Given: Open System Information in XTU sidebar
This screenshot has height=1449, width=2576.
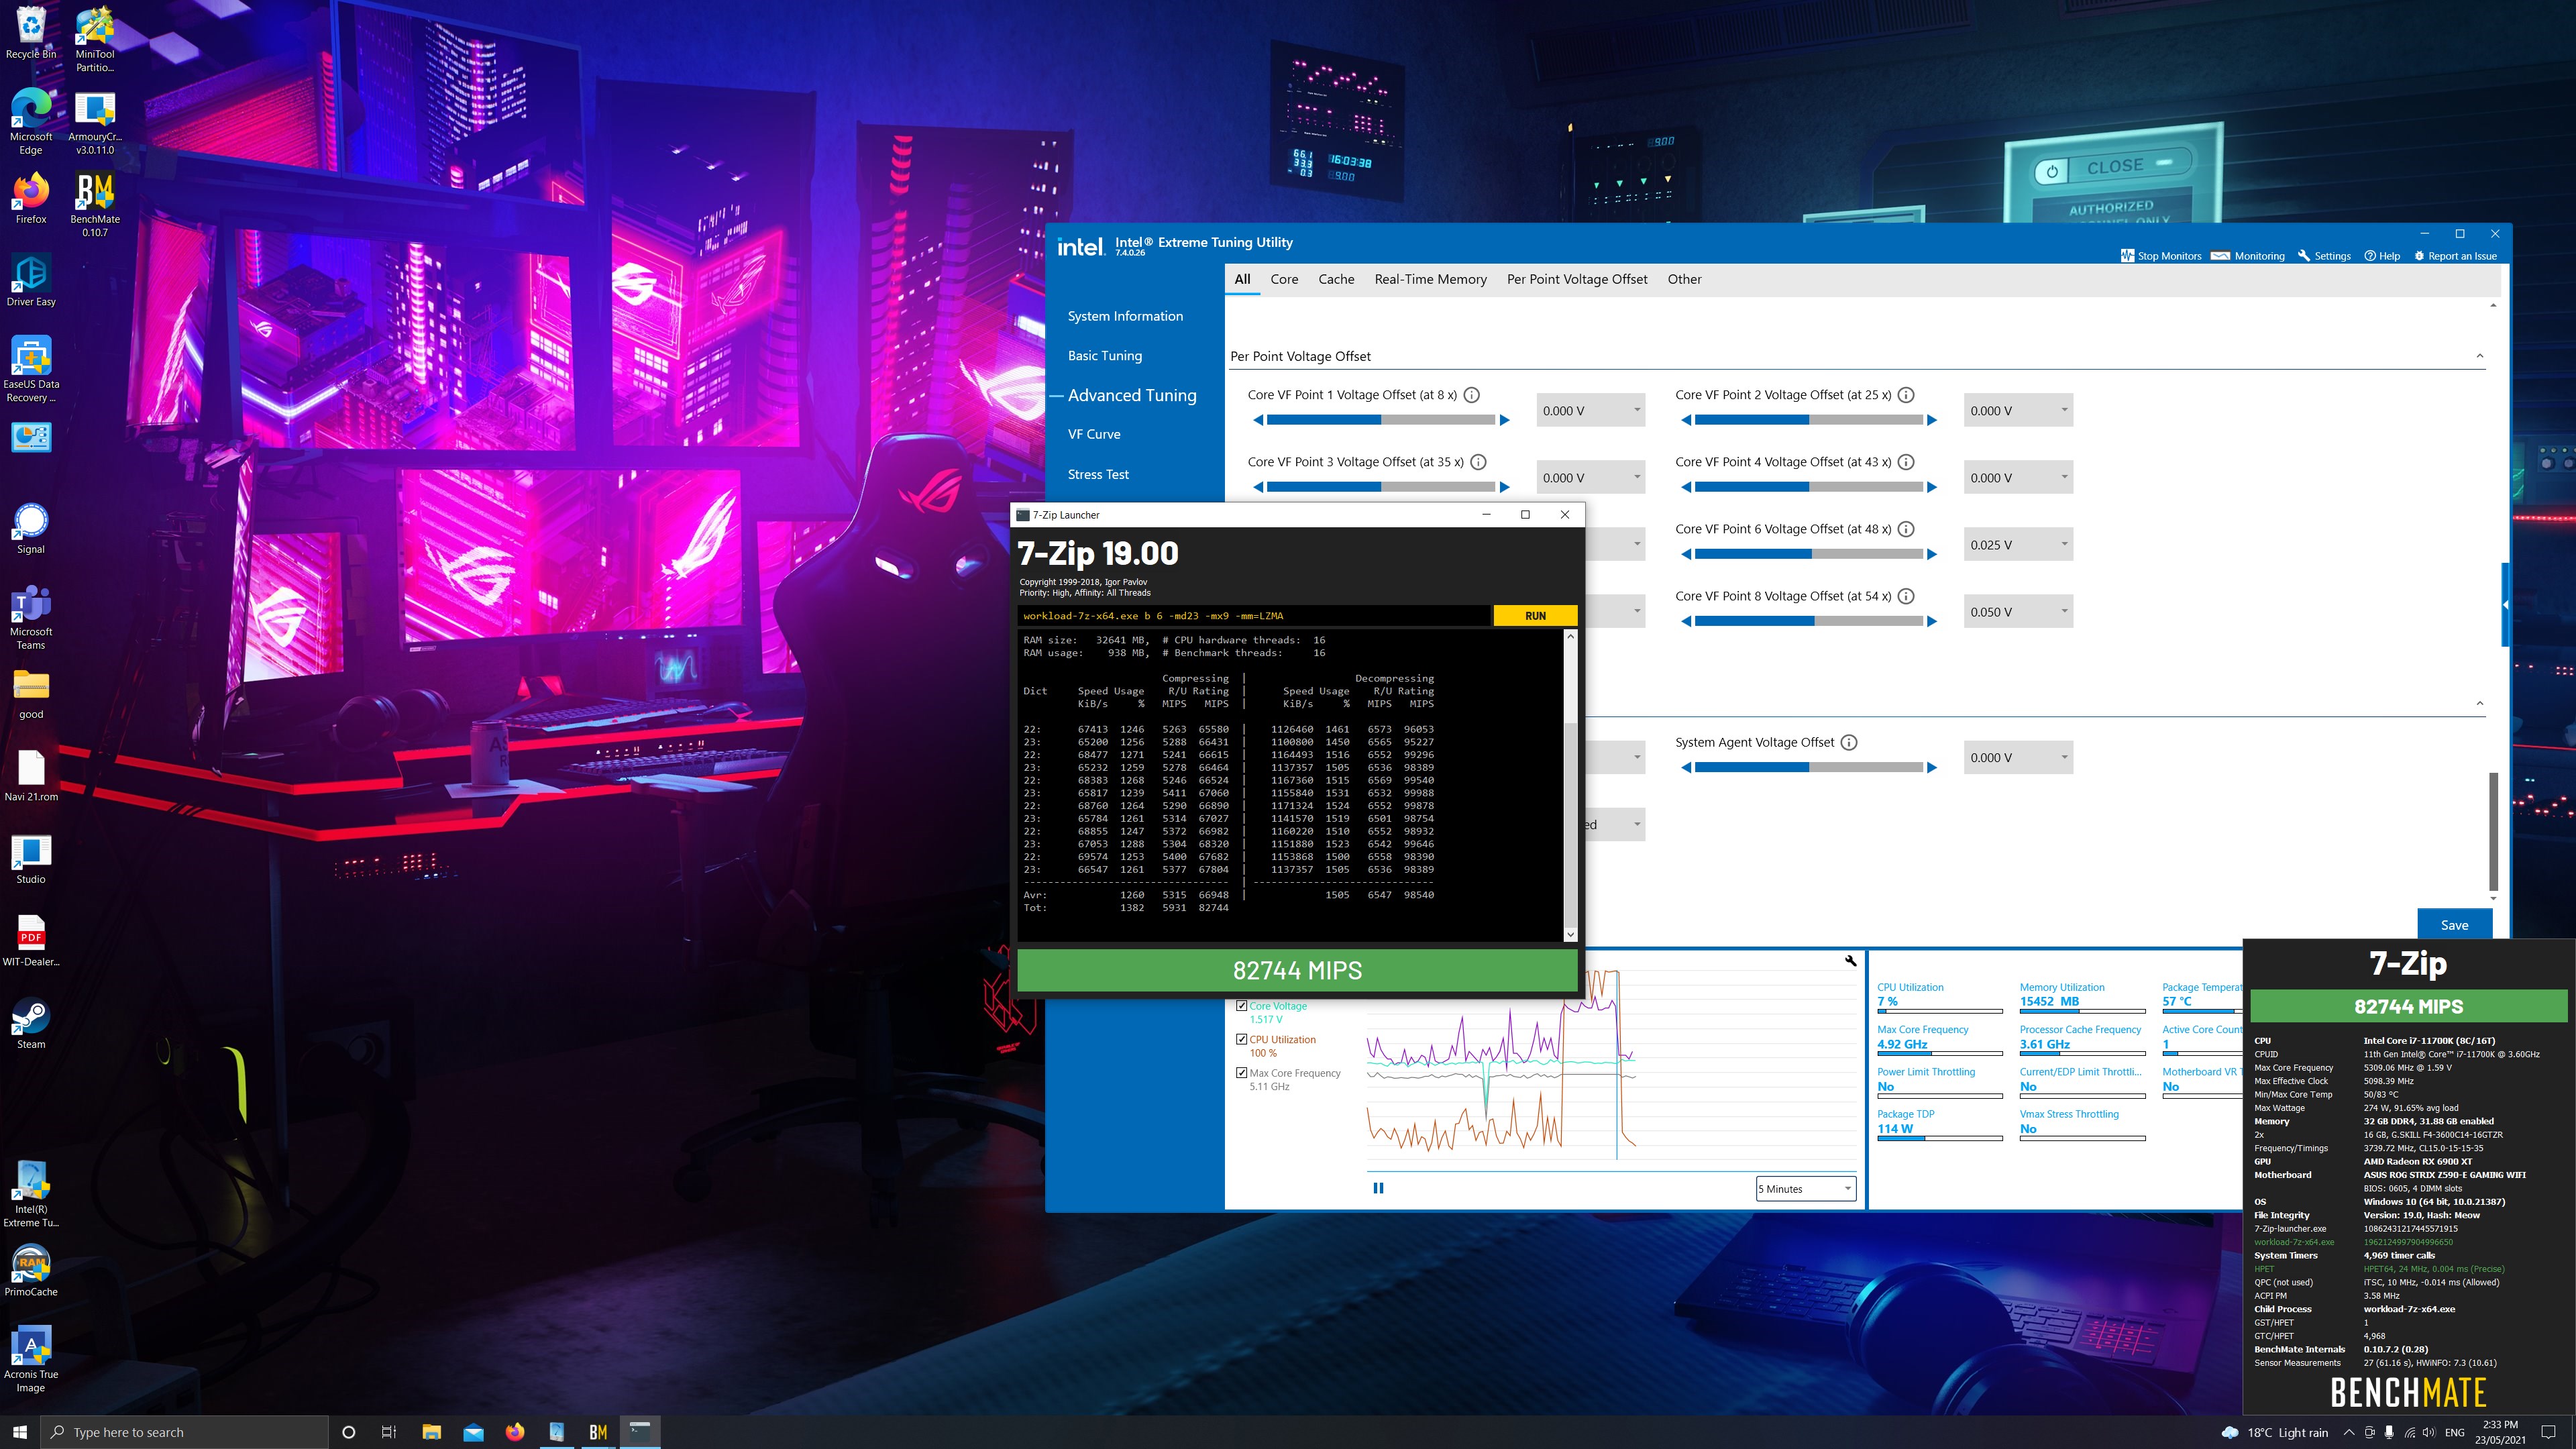Looking at the screenshot, I should tap(1125, 316).
